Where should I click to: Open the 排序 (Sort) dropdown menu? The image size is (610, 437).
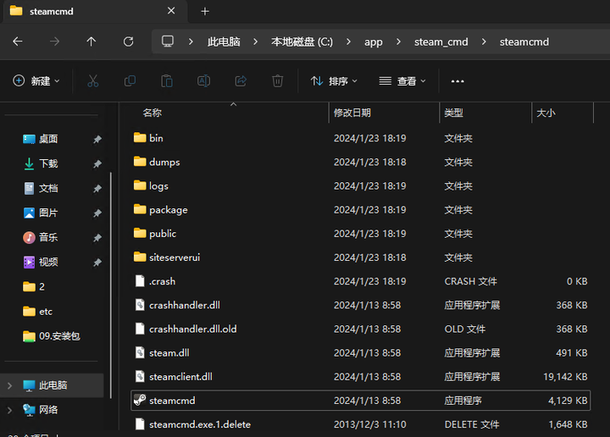tap(334, 81)
